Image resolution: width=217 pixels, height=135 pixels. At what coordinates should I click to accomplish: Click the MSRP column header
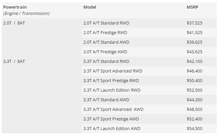click(192, 7)
